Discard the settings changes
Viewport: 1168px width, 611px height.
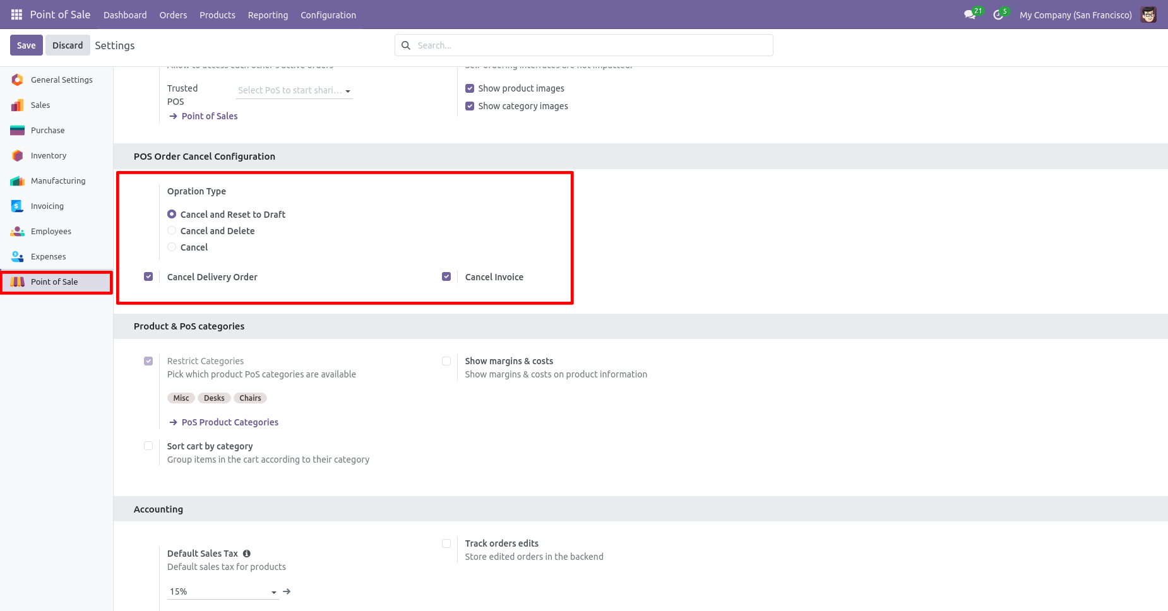coord(68,45)
